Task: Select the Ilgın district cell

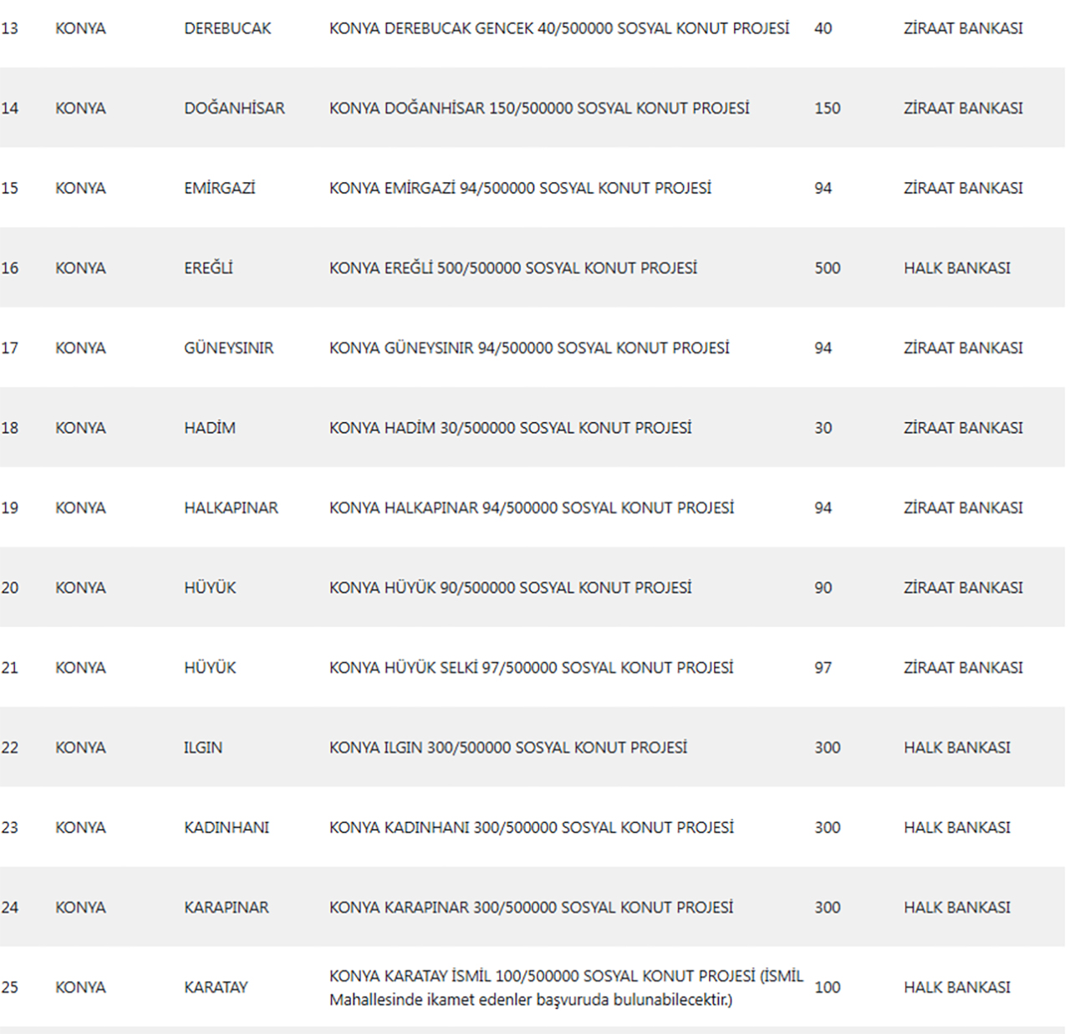Action: tap(203, 747)
